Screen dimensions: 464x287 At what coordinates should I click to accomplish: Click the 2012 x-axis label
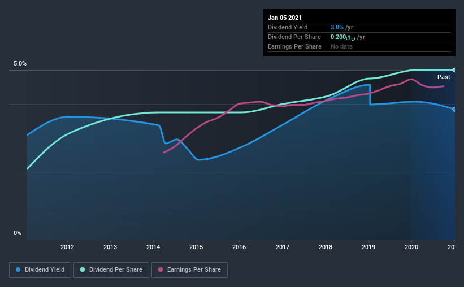[67, 247]
